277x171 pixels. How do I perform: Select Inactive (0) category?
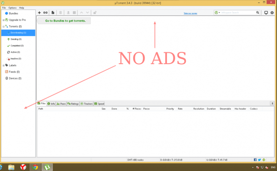click(16, 59)
